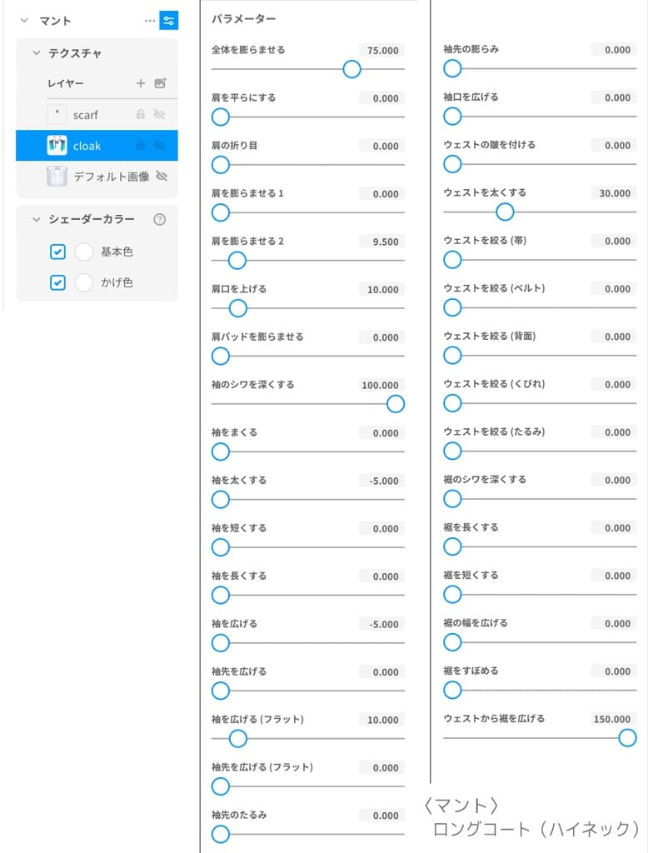Click the 袖を短くする slider handle
Viewport: 648px width, 853px height.
coord(221,547)
